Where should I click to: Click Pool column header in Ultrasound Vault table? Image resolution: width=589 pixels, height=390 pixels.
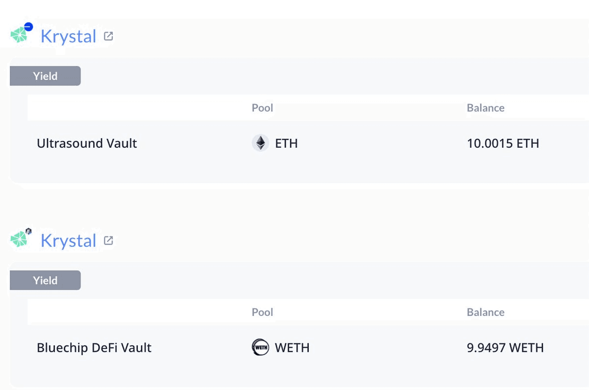click(263, 108)
